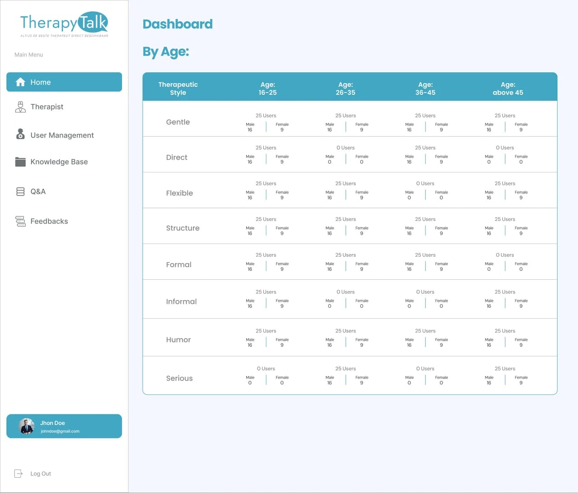Select the Serious row label

click(179, 378)
